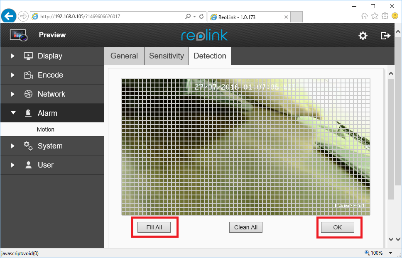The width and height of the screenshot is (402, 258).
Task: Expand the Display menu arrow
Action: (13, 56)
